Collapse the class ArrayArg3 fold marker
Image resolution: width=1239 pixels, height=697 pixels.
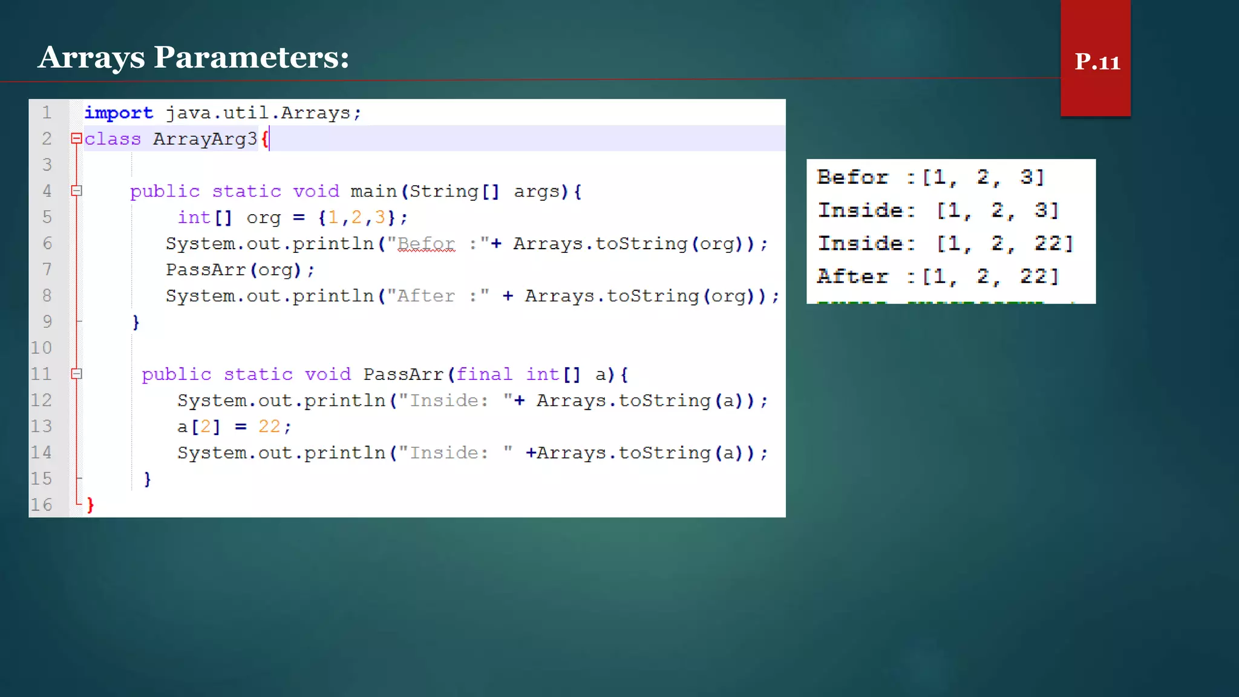click(x=76, y=139)
